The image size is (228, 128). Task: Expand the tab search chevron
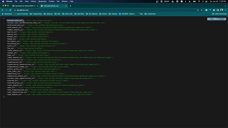226,6
